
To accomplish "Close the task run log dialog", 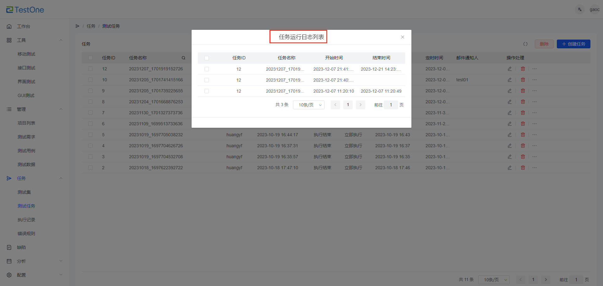I will 402,37.
